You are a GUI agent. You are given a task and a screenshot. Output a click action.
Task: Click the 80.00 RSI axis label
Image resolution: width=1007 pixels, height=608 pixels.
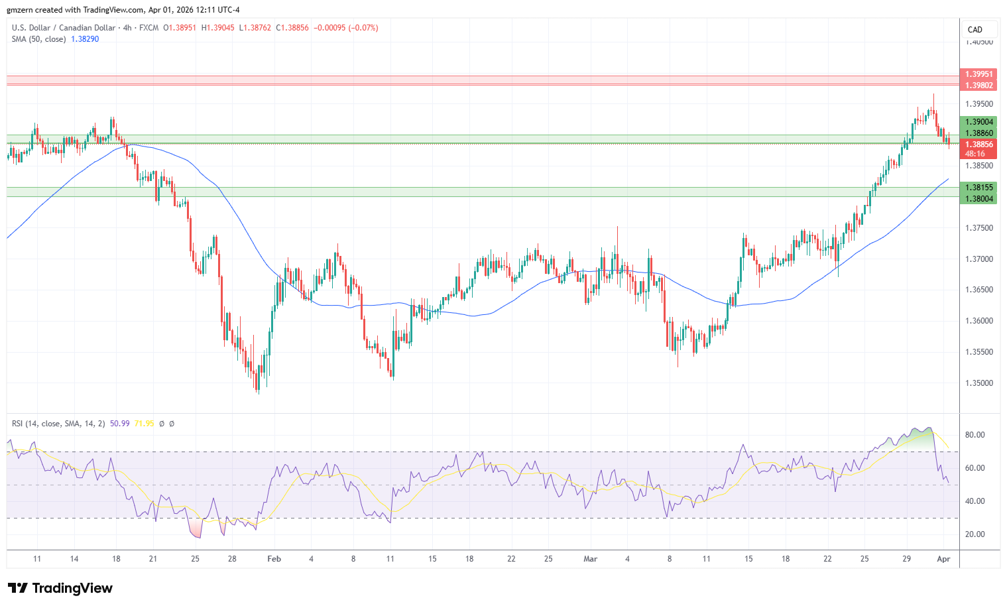pyautogui.click(x=975, y=435)
